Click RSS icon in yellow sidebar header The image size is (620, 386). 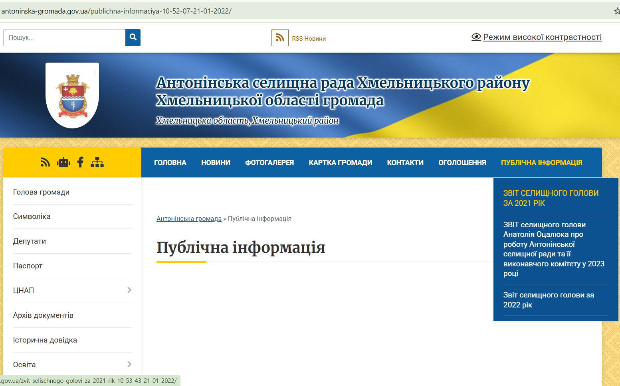click(45, 162)
